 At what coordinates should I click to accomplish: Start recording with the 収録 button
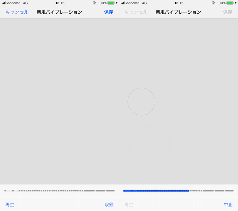coord(109,205)
